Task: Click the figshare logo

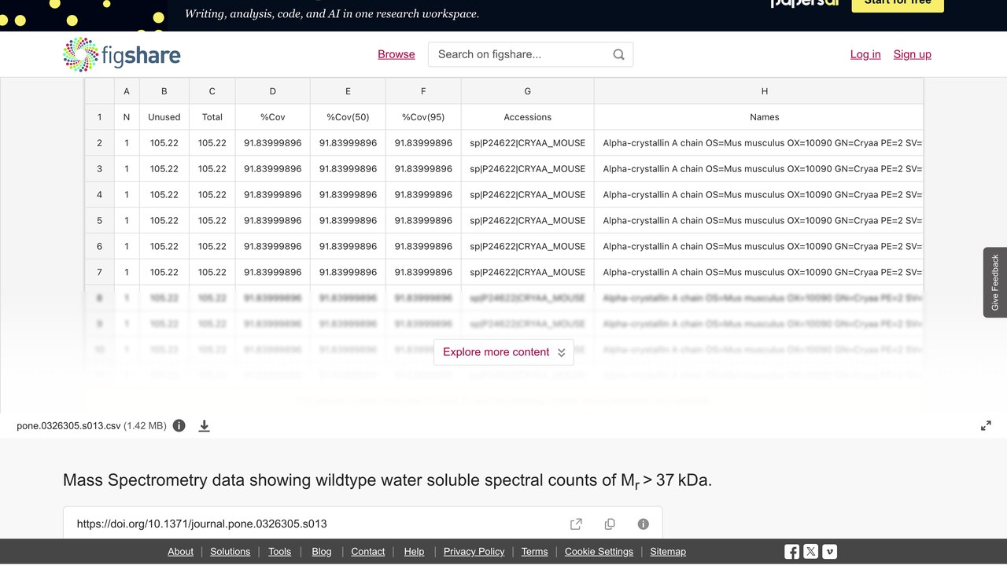Action: 122,54
